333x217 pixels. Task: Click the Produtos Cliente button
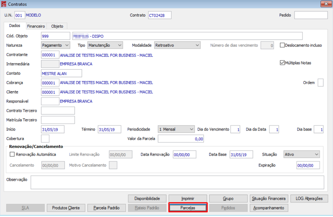[x=66, y=208]
